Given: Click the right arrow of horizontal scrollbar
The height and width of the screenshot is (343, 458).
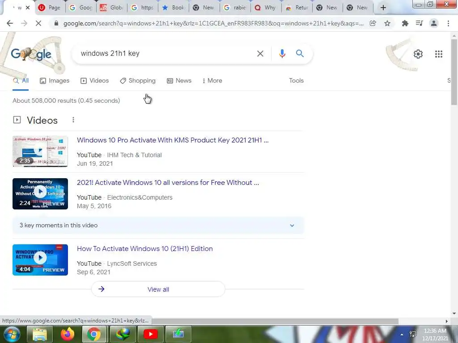Looking at the screenshot, I should pos(447,321).
